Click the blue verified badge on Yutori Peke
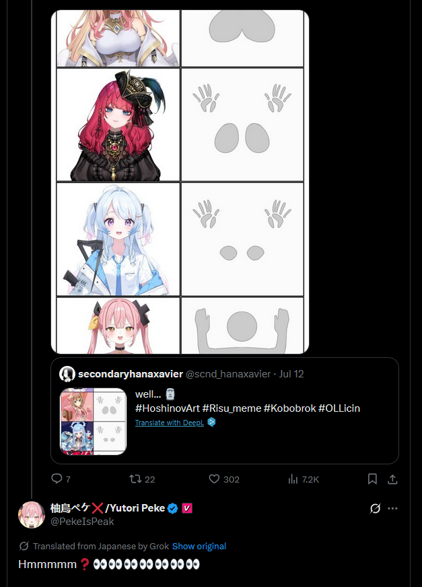Viewport: 422px width, 587px height. pyautogui.click(x=173, y=508)
